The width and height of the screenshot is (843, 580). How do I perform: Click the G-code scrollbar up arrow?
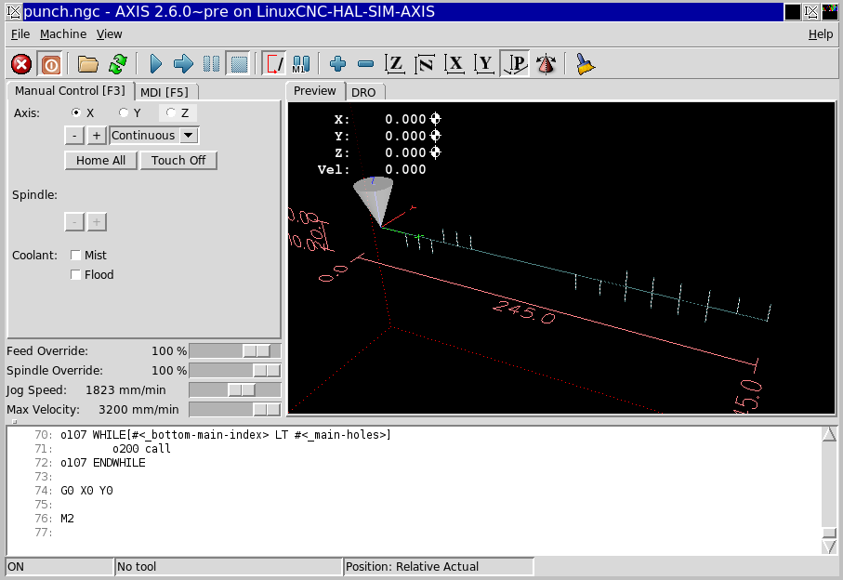(830, 434)
